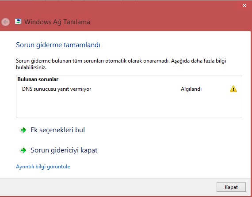Image resolution: width=252 pixels, height=197 pixels.
Task: Open Ek seçenekleri bul text option
Action: tap(58, 130)
